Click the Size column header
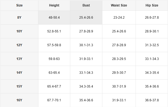The image size is (168, 107). point(19,5)
